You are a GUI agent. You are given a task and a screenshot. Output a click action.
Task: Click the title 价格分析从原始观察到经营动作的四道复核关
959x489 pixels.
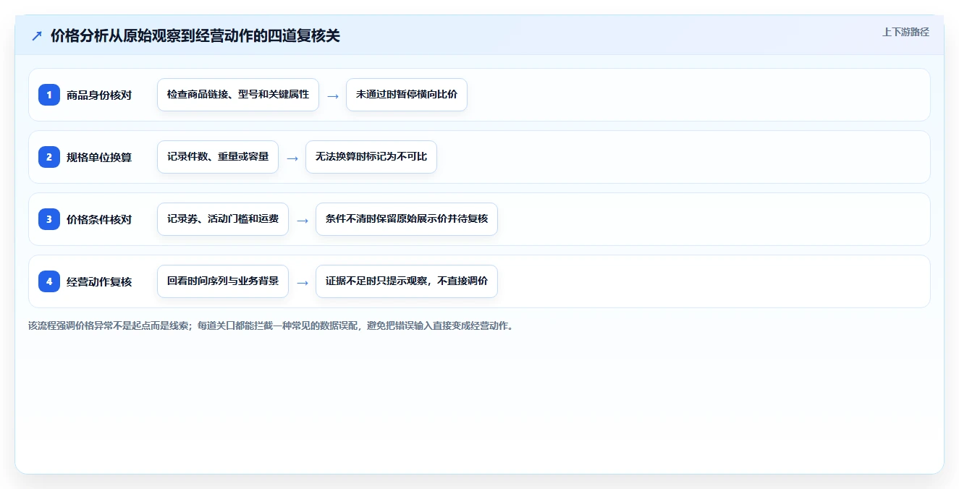click(x=195, y=35)
